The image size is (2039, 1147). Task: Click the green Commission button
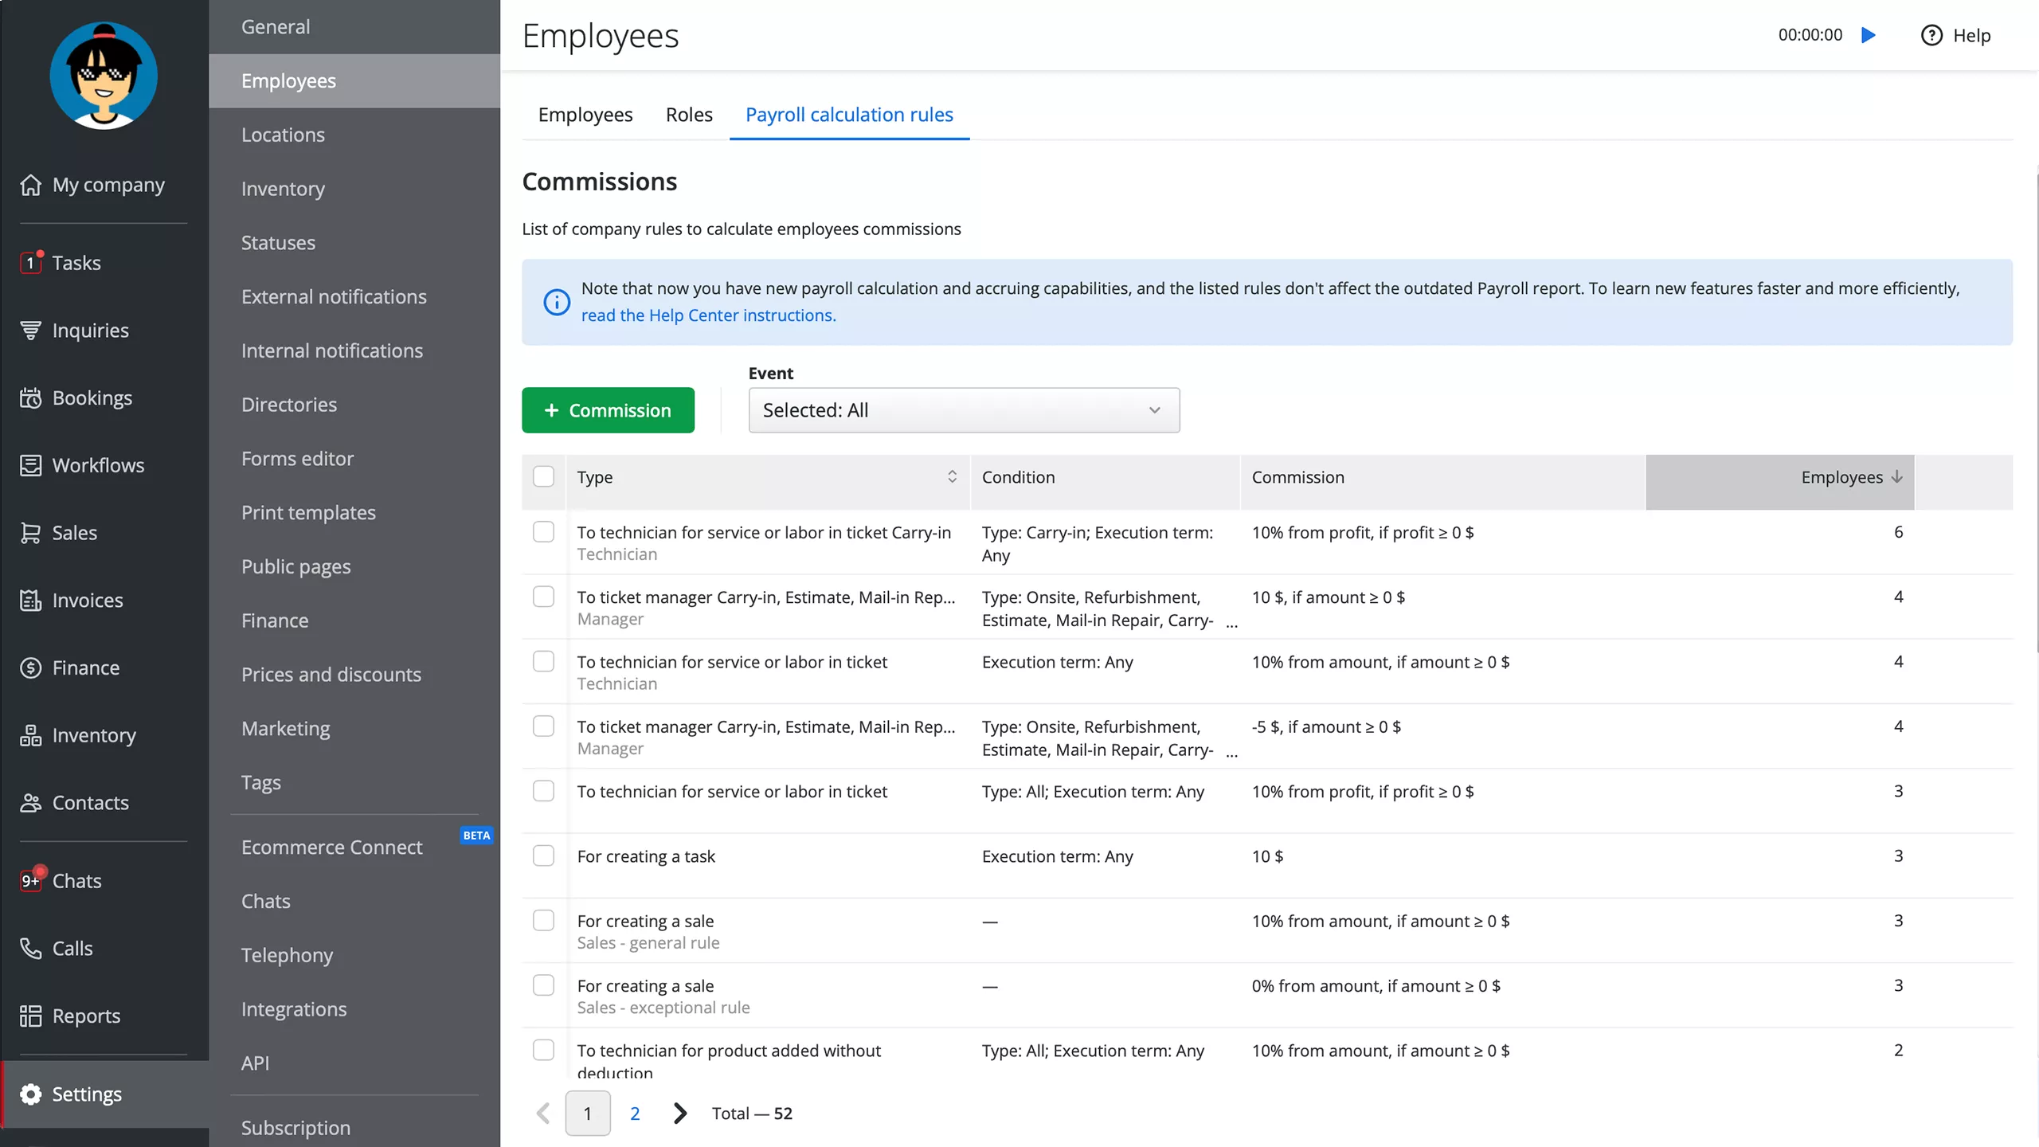pos(608,410)
